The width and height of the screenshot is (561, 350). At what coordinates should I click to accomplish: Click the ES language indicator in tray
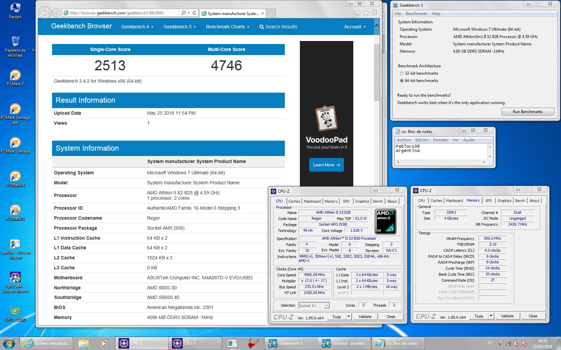(x=490, y=343)
